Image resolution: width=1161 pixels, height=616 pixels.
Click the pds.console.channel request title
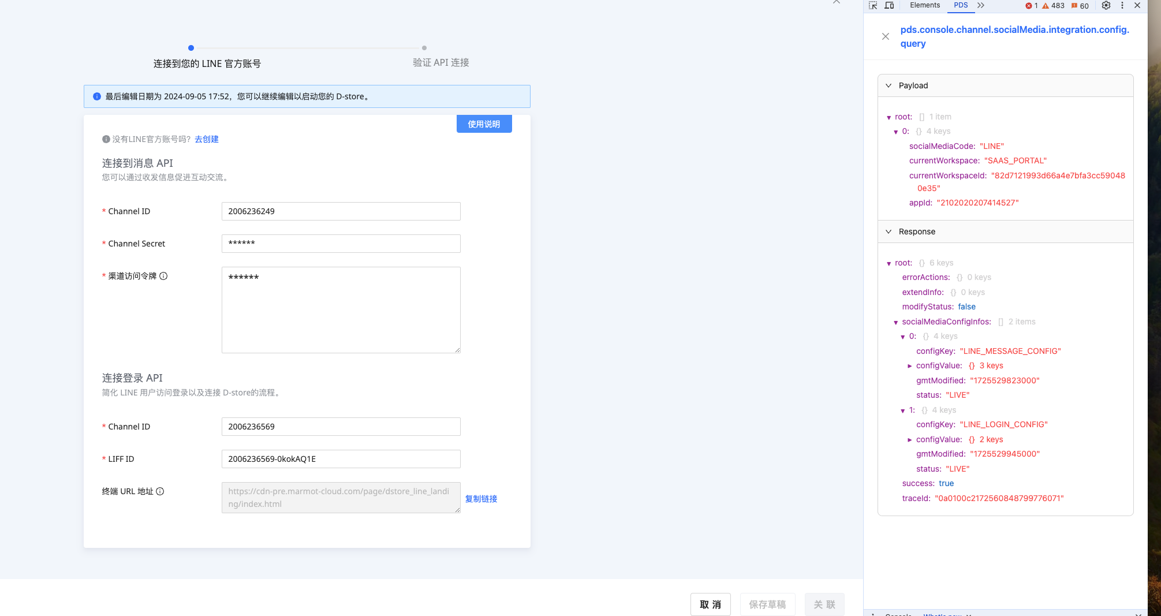(1015, 36)
